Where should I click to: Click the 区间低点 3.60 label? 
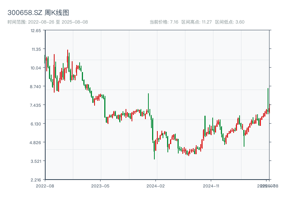click(229, 22)
